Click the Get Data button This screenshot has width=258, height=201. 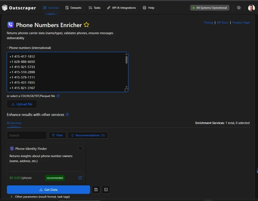point(49,189)
